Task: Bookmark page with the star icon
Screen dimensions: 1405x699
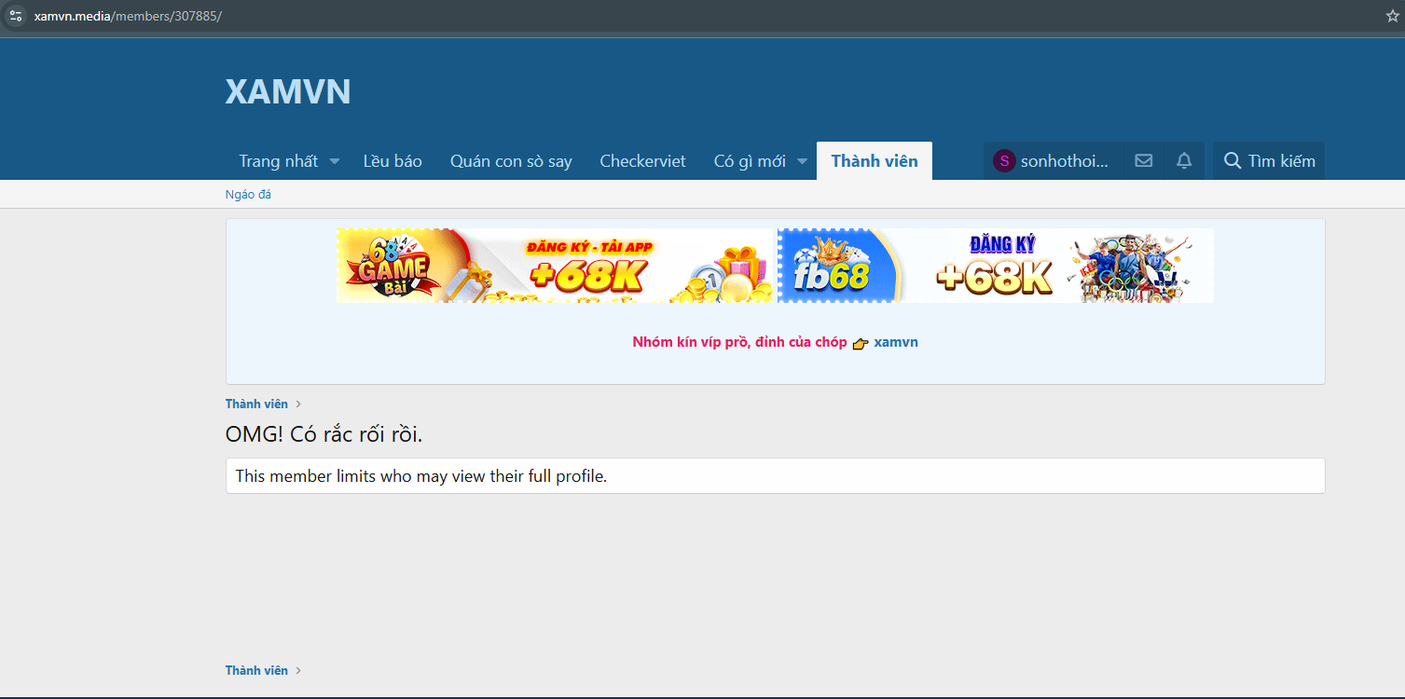Action: 1392,17
